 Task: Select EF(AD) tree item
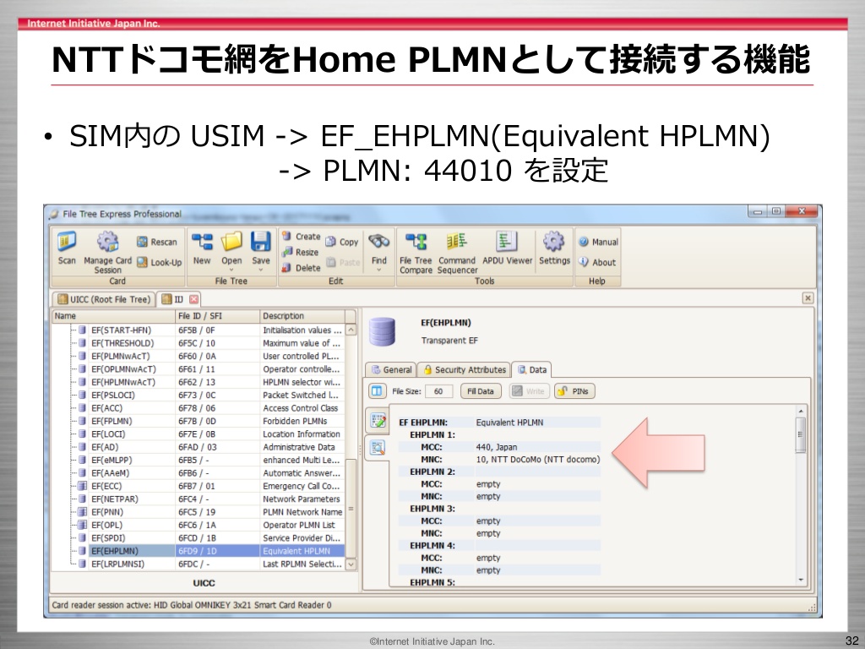[105, 447]
